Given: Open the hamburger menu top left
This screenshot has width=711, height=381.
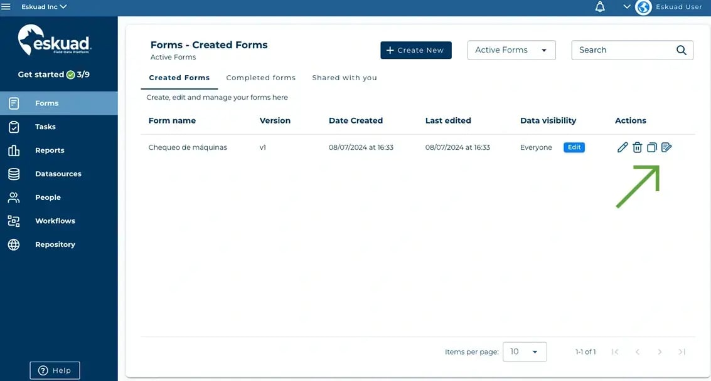Looking at the screenshot, I should point(6,6).
